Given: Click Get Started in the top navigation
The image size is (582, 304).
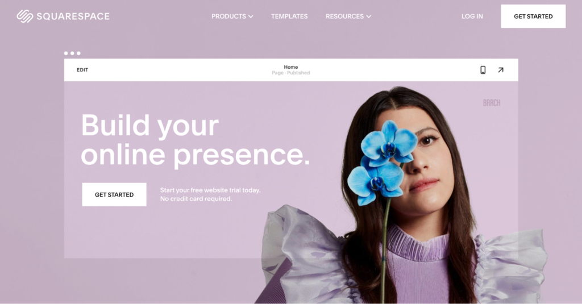Looking at the screenshot, I should coord(533,16).
